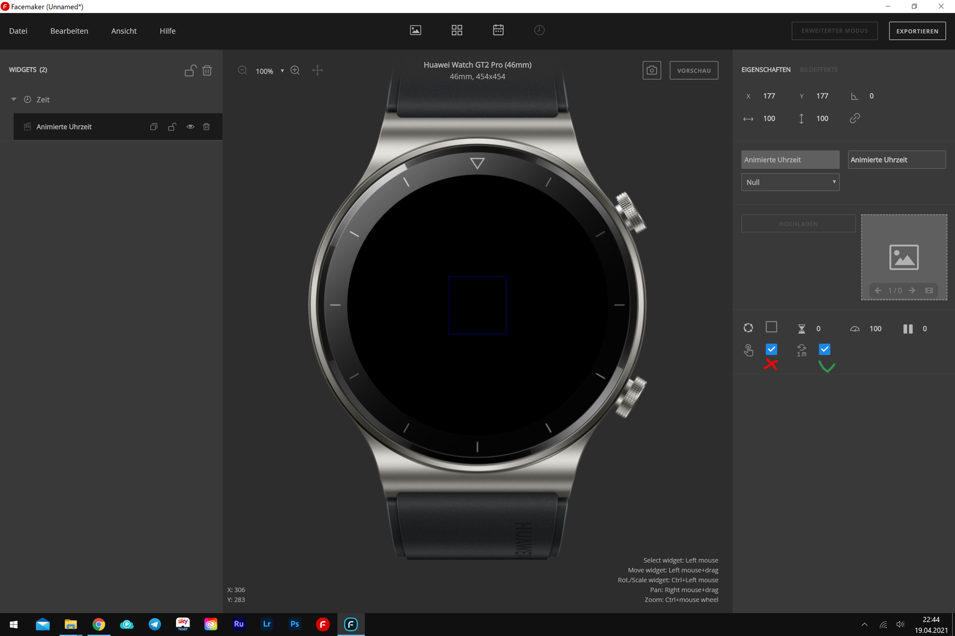Open Telegram from the taskbar

[155, 624]
